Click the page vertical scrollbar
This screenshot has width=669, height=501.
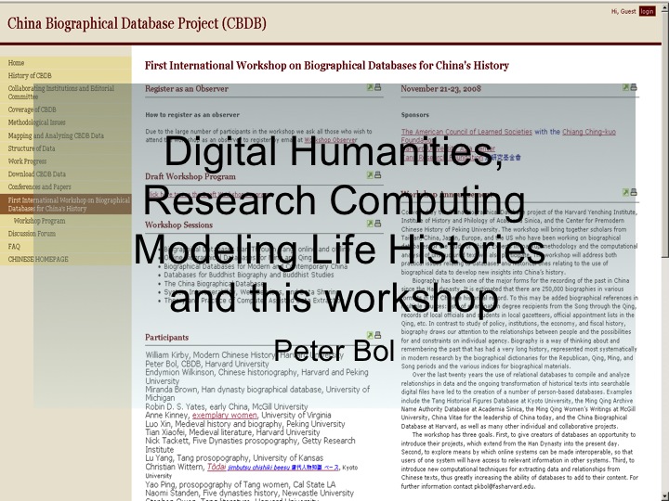[x=665, y=251]
